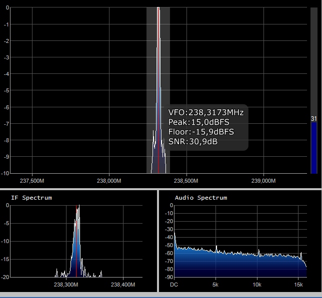Click the 5k label on the audio axis
Viewport: 322px width, 298px height.
pos(215,285)
